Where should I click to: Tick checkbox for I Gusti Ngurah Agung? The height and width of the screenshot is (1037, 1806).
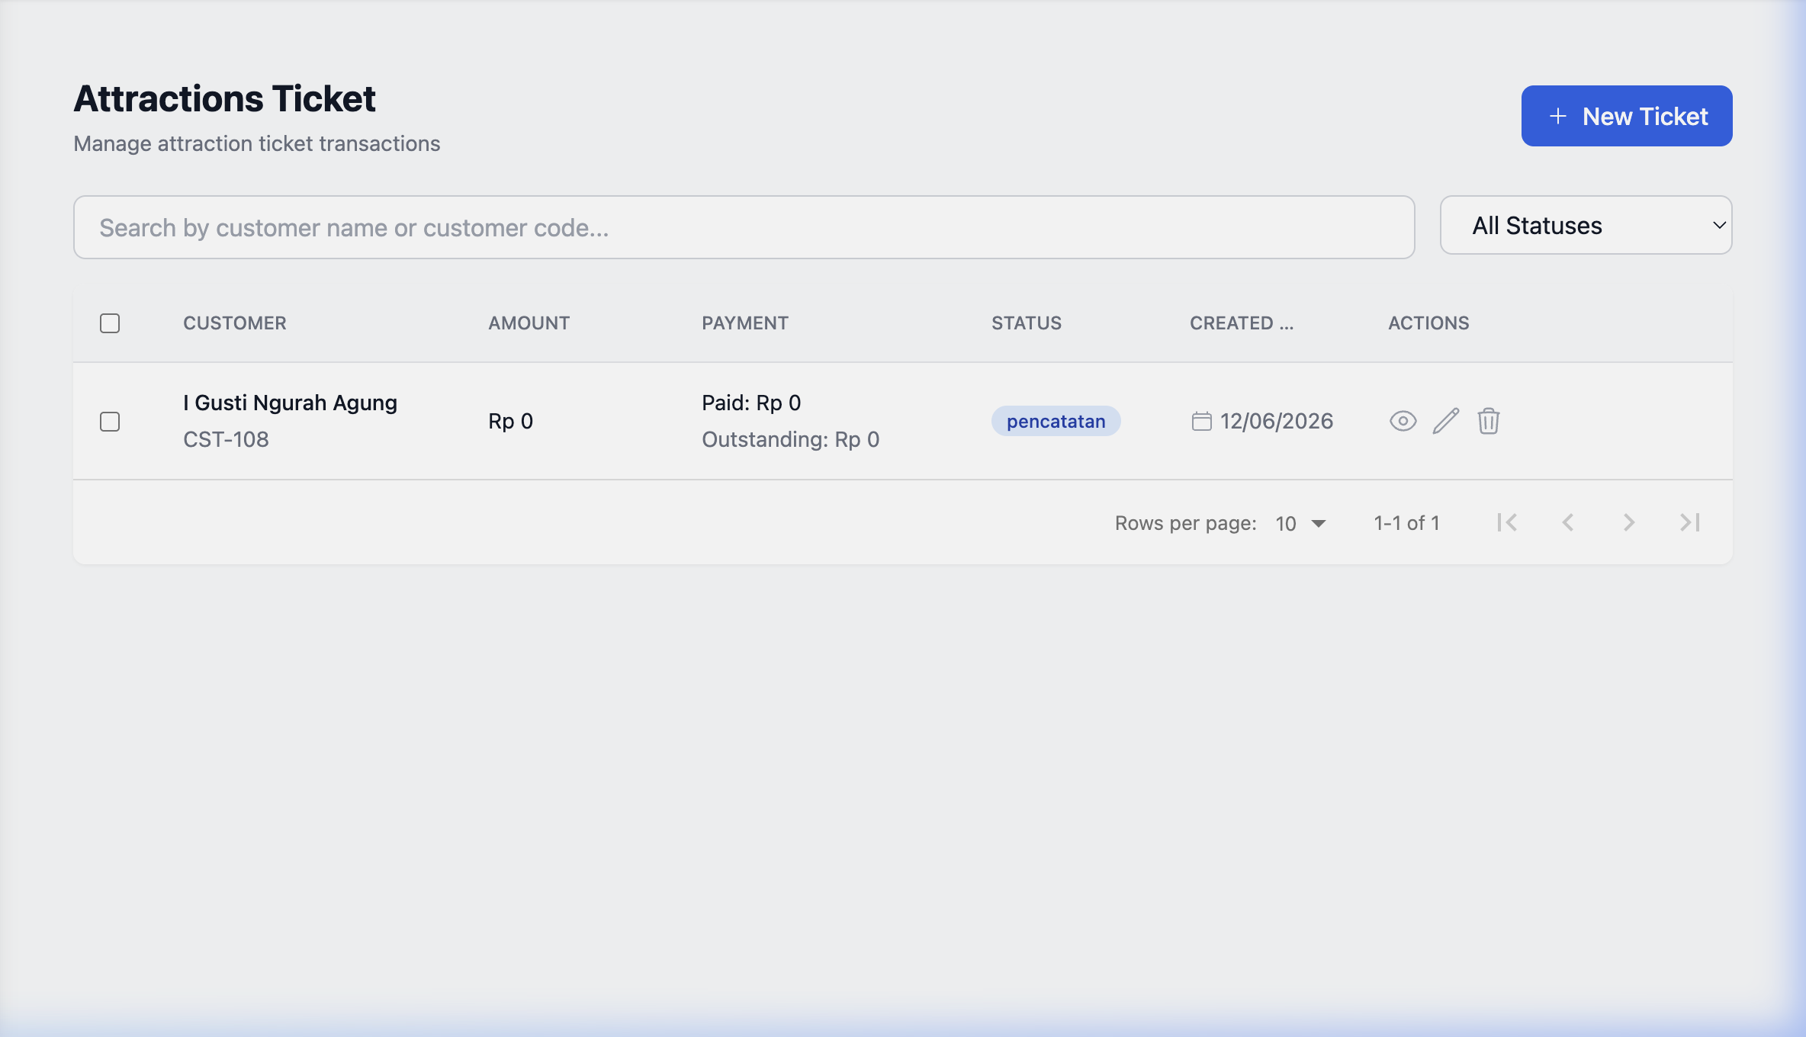(x=110, y=422)
